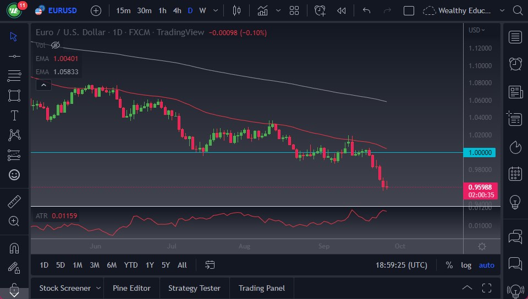The width and height of the screenshot is (528, 299).
Task: Toggle auto scale on price axis
Action: click(486, 265)
